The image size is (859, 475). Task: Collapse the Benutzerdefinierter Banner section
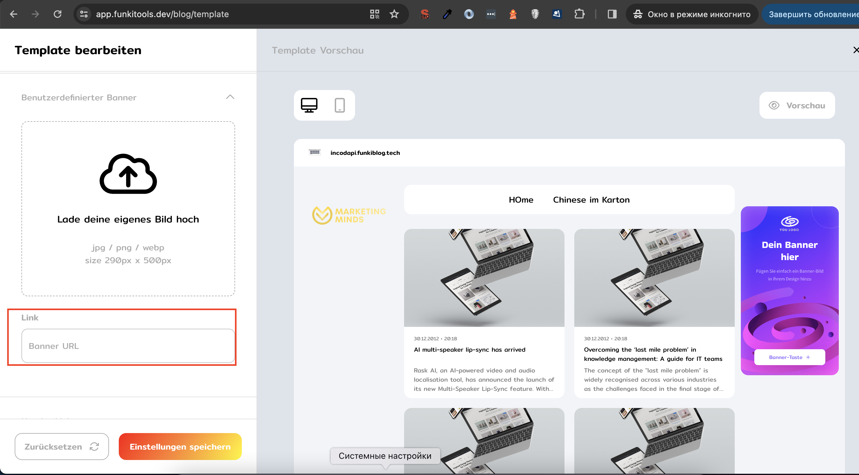[230, 97]
